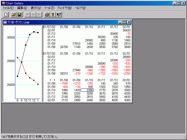Open the 表示(V) menu
The width and height of the screenshot is (187, 140).
coord(36,8)
